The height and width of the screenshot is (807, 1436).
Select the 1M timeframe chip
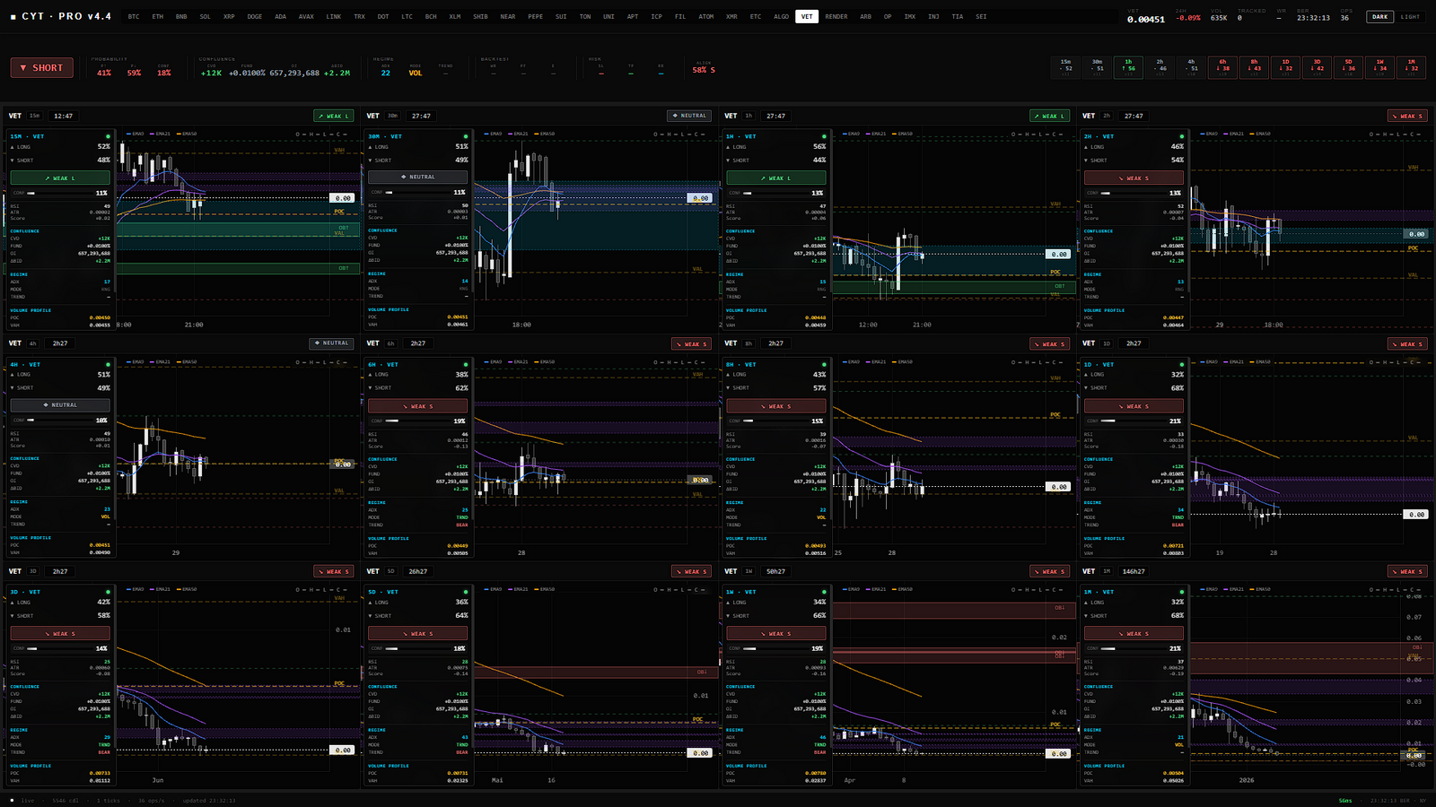(x=1411, y=66)
